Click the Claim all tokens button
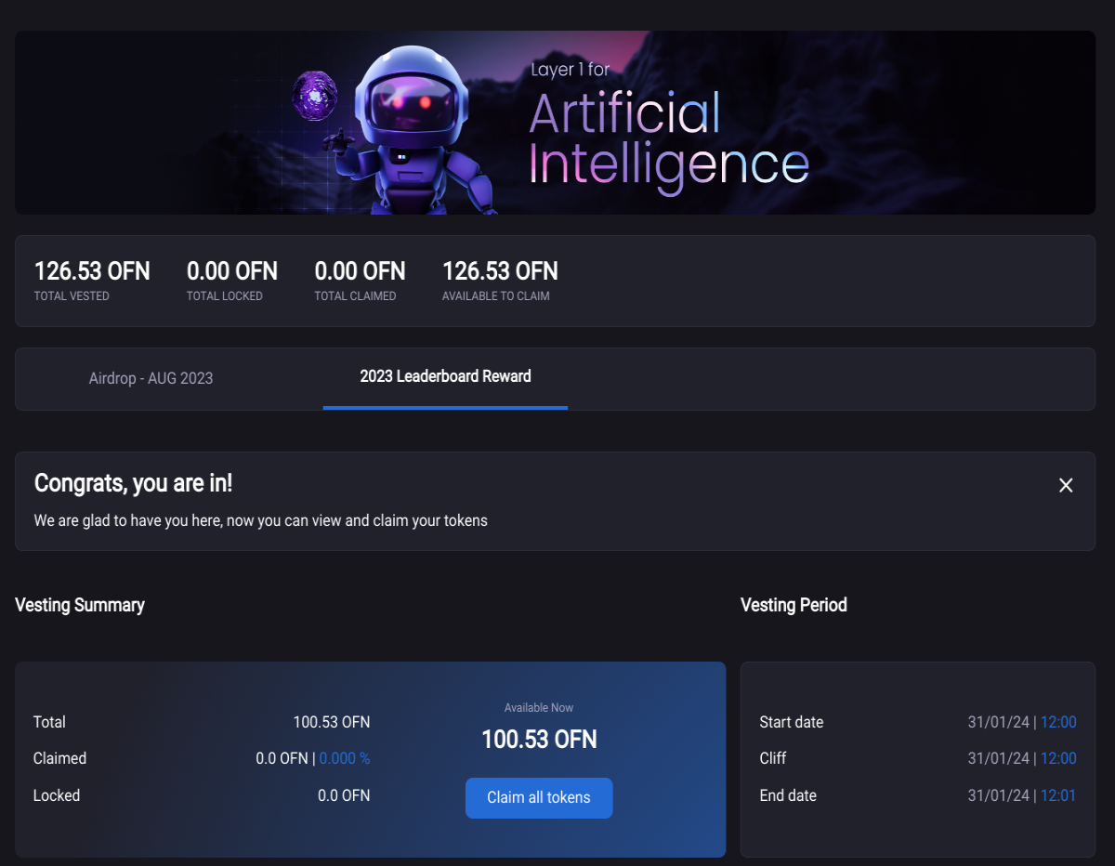Screen dimensions: 1115x866 pos(539,798)
